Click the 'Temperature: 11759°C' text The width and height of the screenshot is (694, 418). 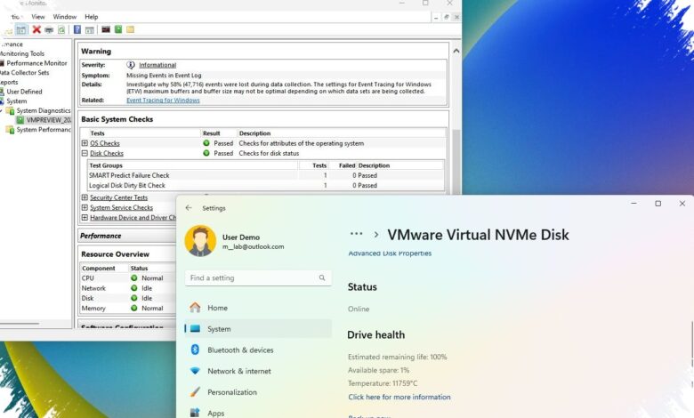(x=383, y=383)
